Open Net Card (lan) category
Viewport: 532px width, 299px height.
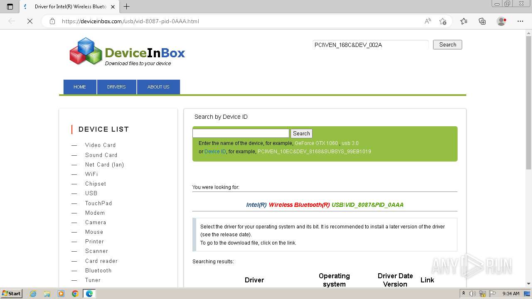[105, 164]
